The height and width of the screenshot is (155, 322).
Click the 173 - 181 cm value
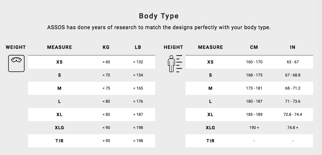click(x=254, y=88)
